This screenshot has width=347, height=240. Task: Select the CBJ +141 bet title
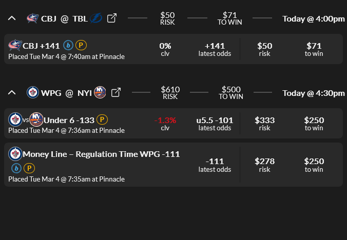tap(41, 46)
